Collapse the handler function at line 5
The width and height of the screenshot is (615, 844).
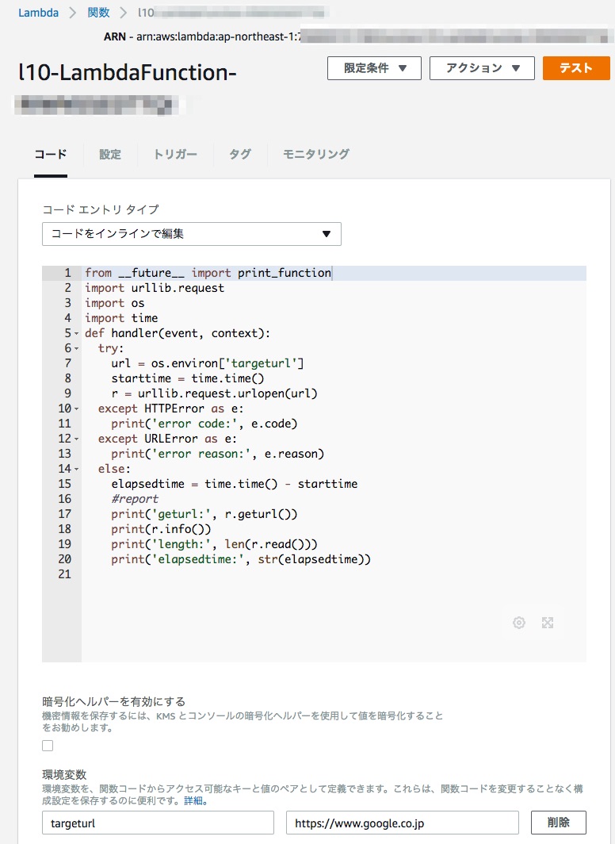click(x=74, y=332)
